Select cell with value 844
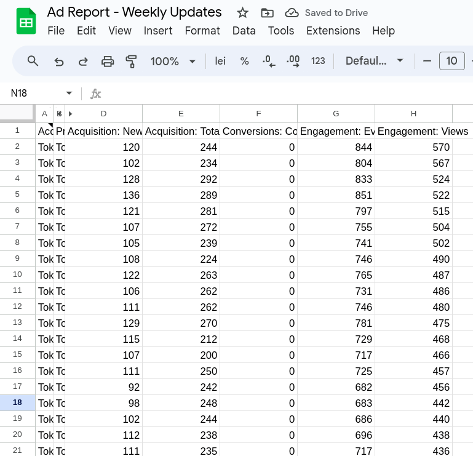 point(336,147)
